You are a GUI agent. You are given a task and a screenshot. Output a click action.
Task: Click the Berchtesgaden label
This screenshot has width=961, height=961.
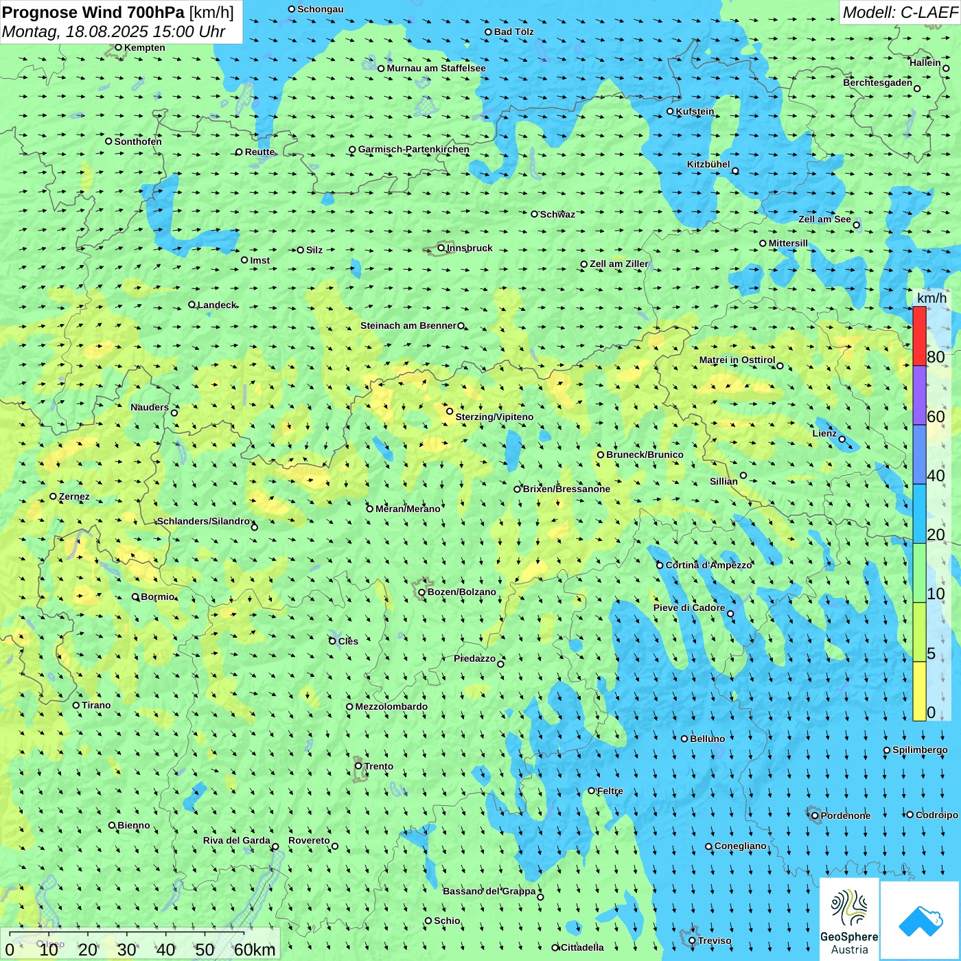(x=878, y=82)
